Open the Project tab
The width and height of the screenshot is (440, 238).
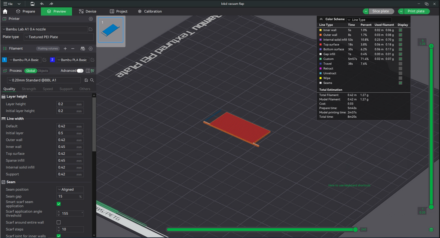[x=119, y=11]
